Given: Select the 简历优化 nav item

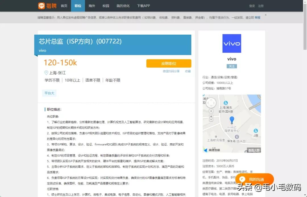Looking at the screenshot, I should (123, 6).
